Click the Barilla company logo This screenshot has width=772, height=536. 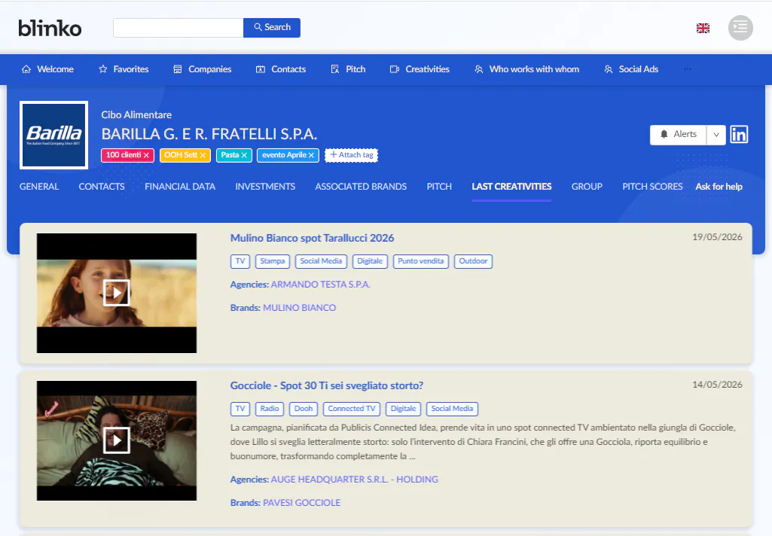tap(53, 135)
